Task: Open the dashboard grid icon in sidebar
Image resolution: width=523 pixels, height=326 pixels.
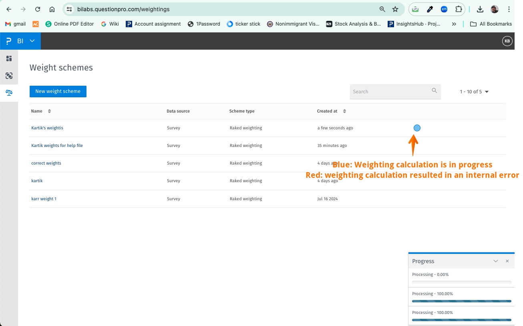Action: click(9, 58)
